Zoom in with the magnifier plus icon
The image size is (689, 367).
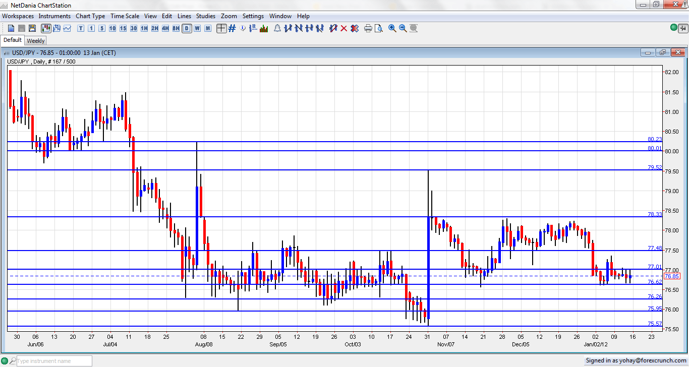point(392,28)
